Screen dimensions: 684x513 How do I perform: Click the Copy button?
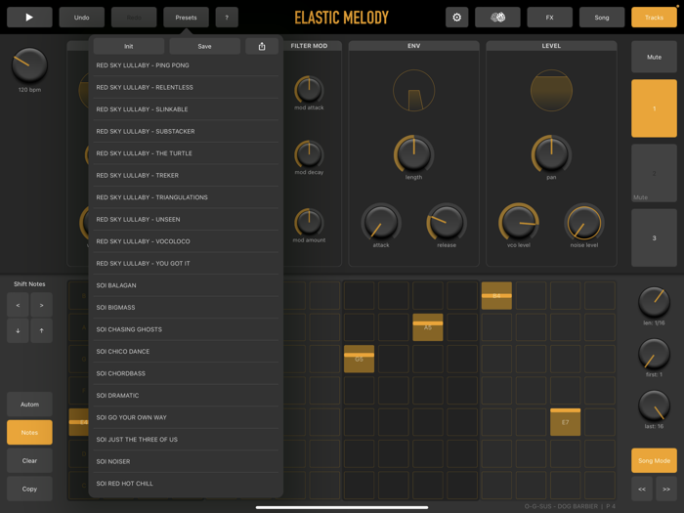click(x=29, y=489)
